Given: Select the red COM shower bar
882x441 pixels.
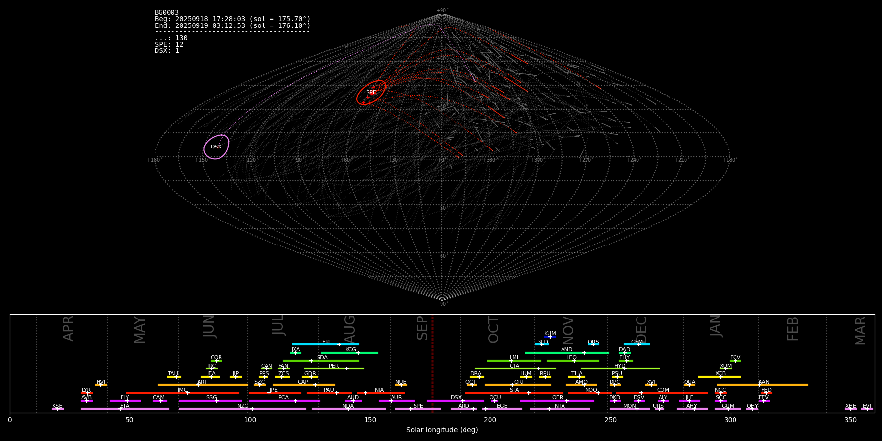Looking at the screenshot, I should 662,393.
